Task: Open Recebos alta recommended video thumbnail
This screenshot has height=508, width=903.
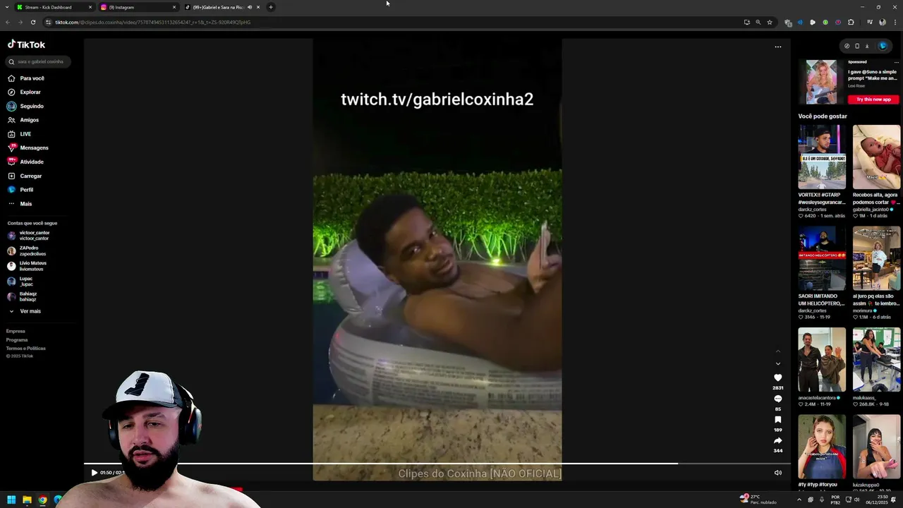Action: pyautogui.click(x=876, y=157)
